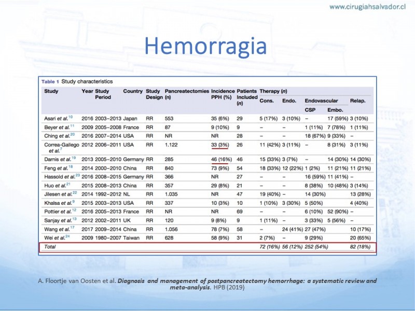
Task: Click the '82 (18%)' total relaparotomy value
Action: click(x=360, y=247)
